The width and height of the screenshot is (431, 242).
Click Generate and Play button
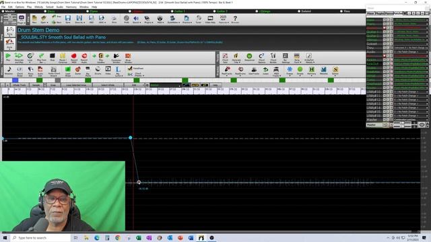(19, 58)
